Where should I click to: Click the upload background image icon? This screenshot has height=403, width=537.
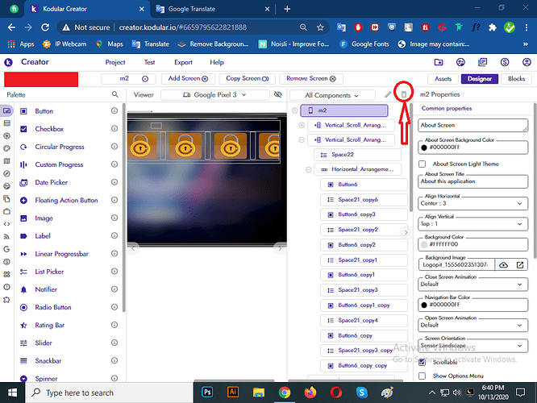point(504,264)
